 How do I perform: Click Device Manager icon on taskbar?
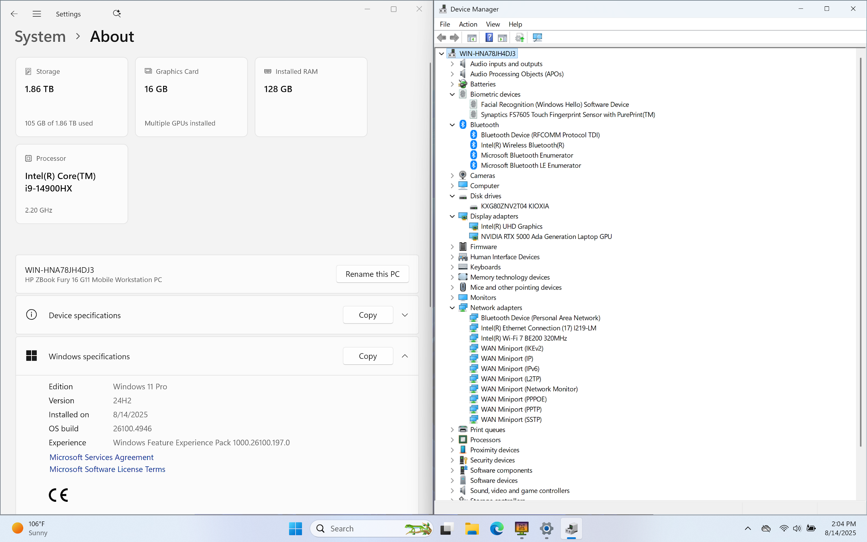click(571, 529)
